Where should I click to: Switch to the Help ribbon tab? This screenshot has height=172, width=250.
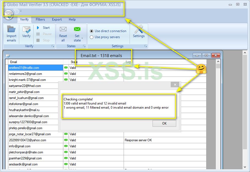pyautogui.click(x=72, y=19)
